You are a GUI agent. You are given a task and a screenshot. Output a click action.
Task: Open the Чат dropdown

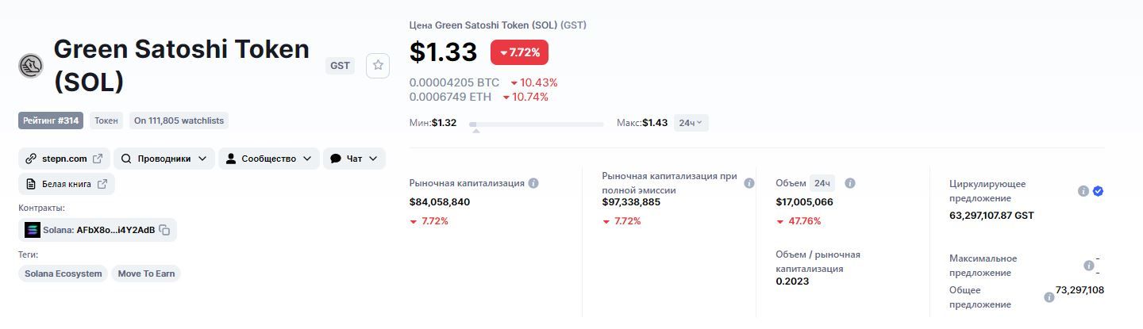coord(354,159)
